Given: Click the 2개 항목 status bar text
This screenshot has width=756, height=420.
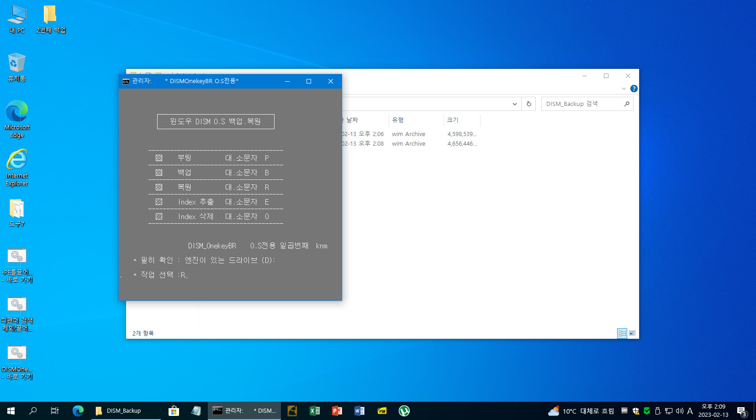Looking at the screenshot, I should tap(143, 334).
